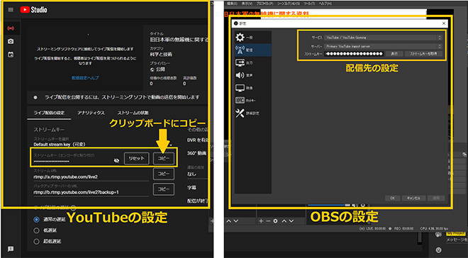Move source down in OBS sources toolbar
468x258 pixels.
click(291, 221)
